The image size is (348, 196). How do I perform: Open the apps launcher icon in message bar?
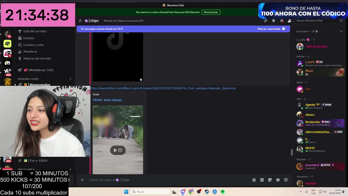286,180
